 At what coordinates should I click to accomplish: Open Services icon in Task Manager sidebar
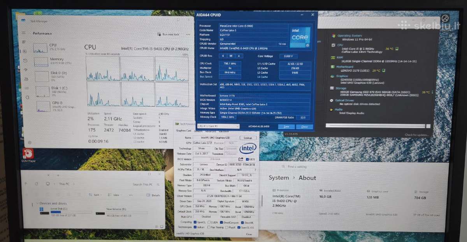click(26, 98)
